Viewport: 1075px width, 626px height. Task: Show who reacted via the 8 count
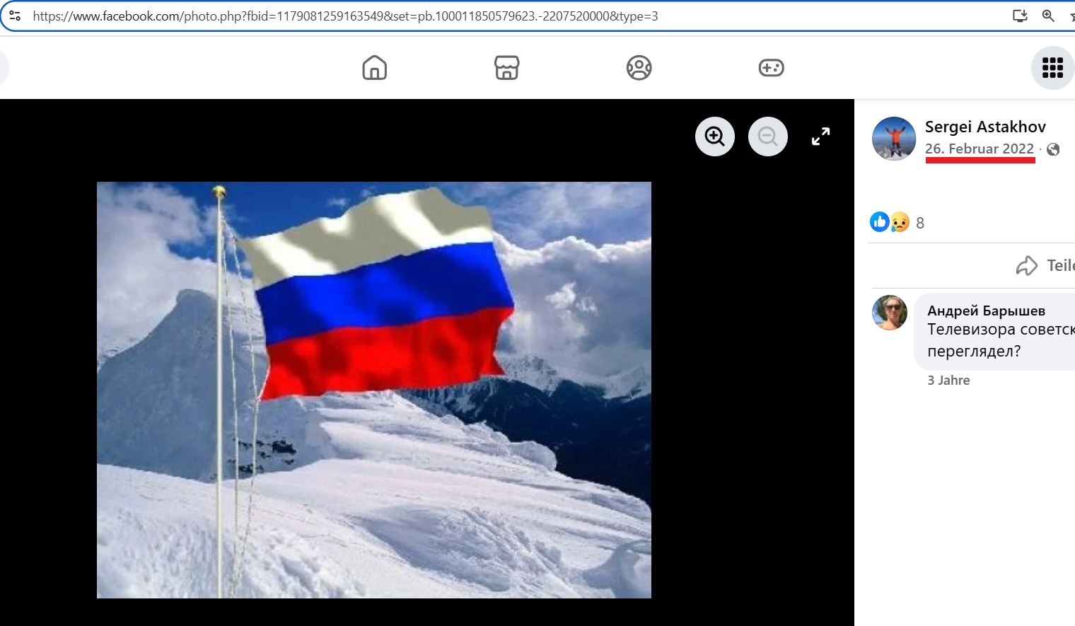[x=919, y=223]
